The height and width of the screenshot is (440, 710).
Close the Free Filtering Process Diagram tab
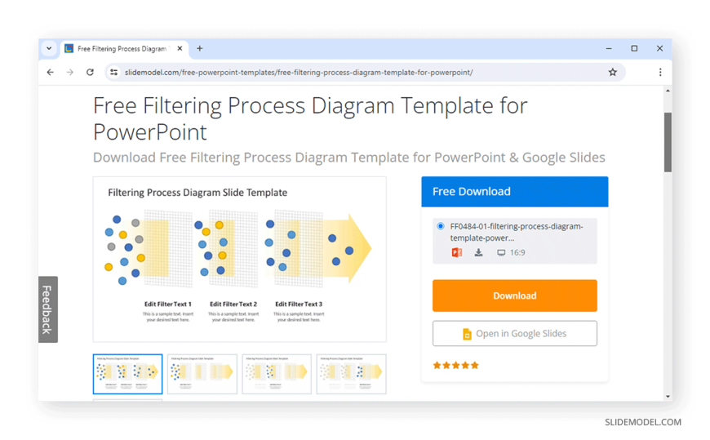pyautogui.click(x=180, y=48)
